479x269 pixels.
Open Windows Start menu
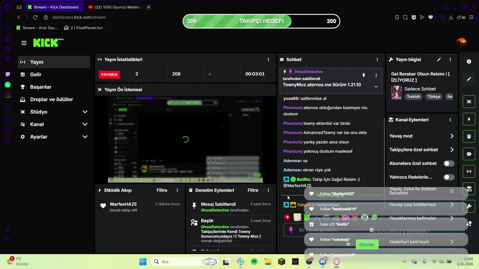[143, 262]
